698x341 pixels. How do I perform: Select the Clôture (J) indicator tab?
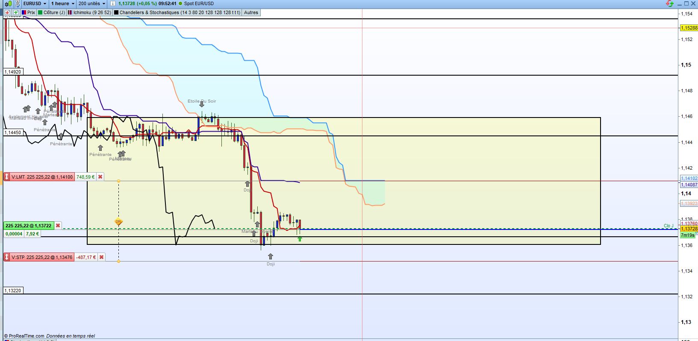point(52,12)
